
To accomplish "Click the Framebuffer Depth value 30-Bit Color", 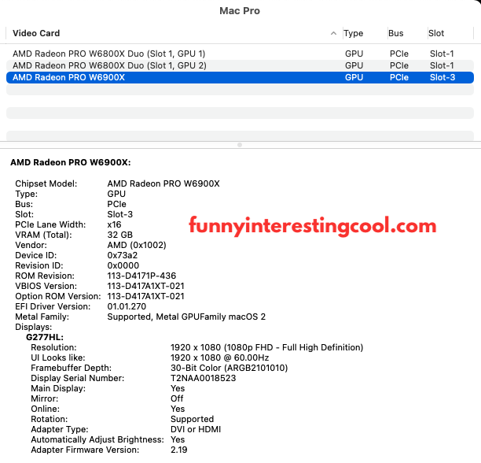I will tap(229, 368).
